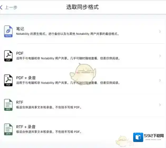
Task: Click the PDF + 录音 file icon
Action: point(8,80)
